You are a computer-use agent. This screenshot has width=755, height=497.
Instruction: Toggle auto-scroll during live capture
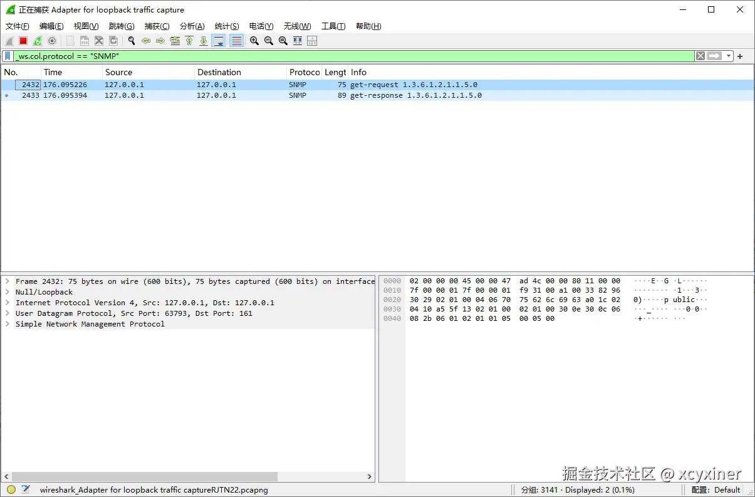click(x=219, y=41)
